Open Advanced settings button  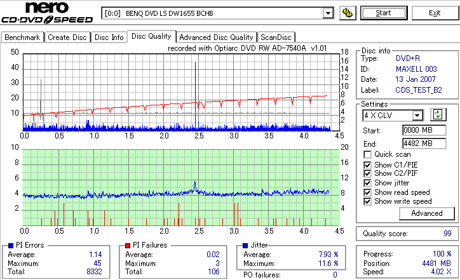(427, 213)
